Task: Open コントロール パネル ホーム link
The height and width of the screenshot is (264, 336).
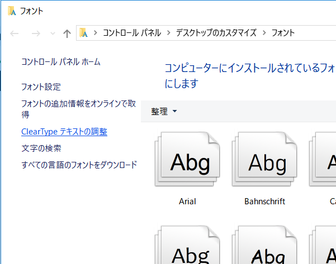Action: [x=61, y=62]
